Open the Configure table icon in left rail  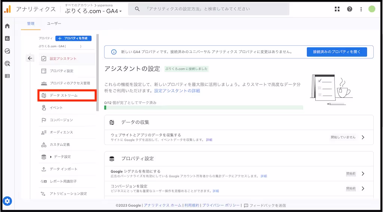pyautogui.click(x=7, y=76)
